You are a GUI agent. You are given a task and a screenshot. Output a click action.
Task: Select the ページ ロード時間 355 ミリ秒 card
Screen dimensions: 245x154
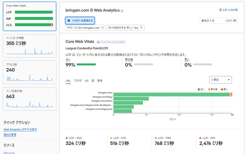pyautogui.click(x=30, y=46)
